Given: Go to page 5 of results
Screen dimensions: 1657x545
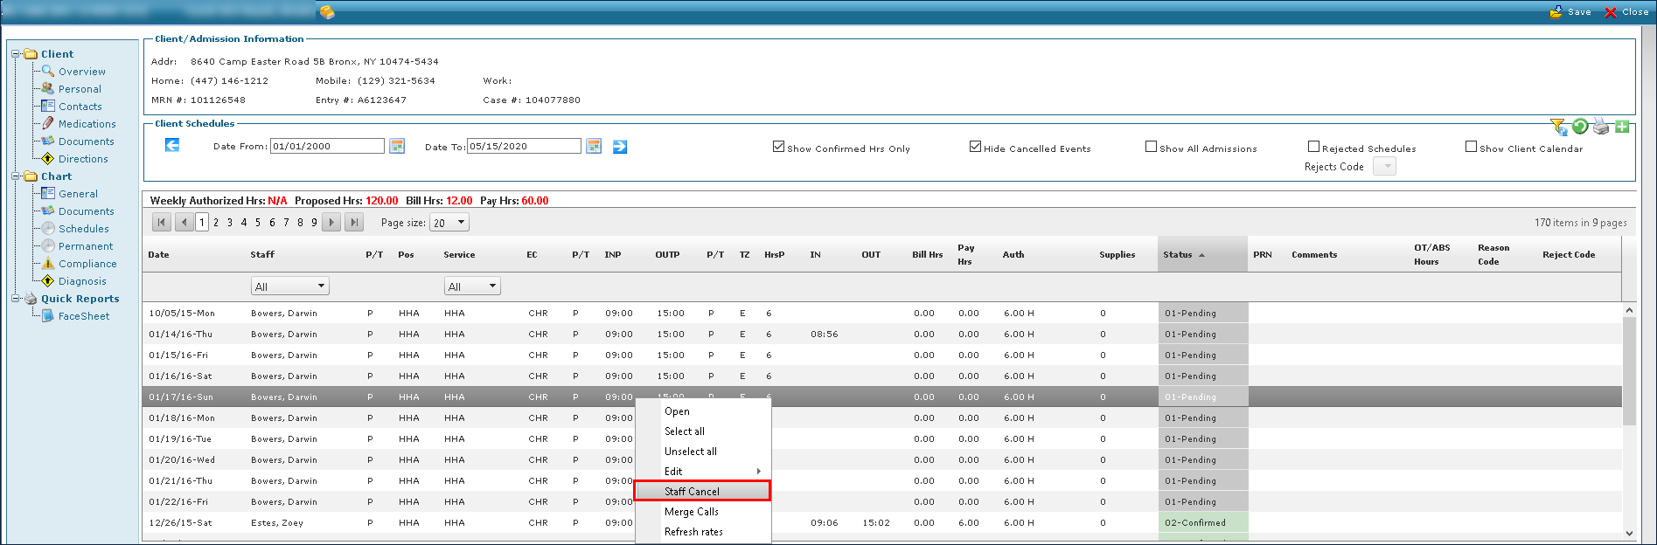Looking at the screenshot, I should tap(258, 223).
